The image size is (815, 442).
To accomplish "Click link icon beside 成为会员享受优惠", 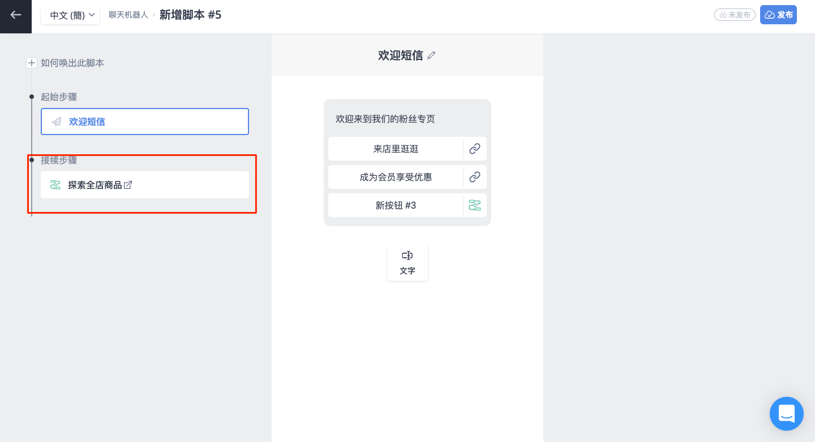I will [475, 177].
